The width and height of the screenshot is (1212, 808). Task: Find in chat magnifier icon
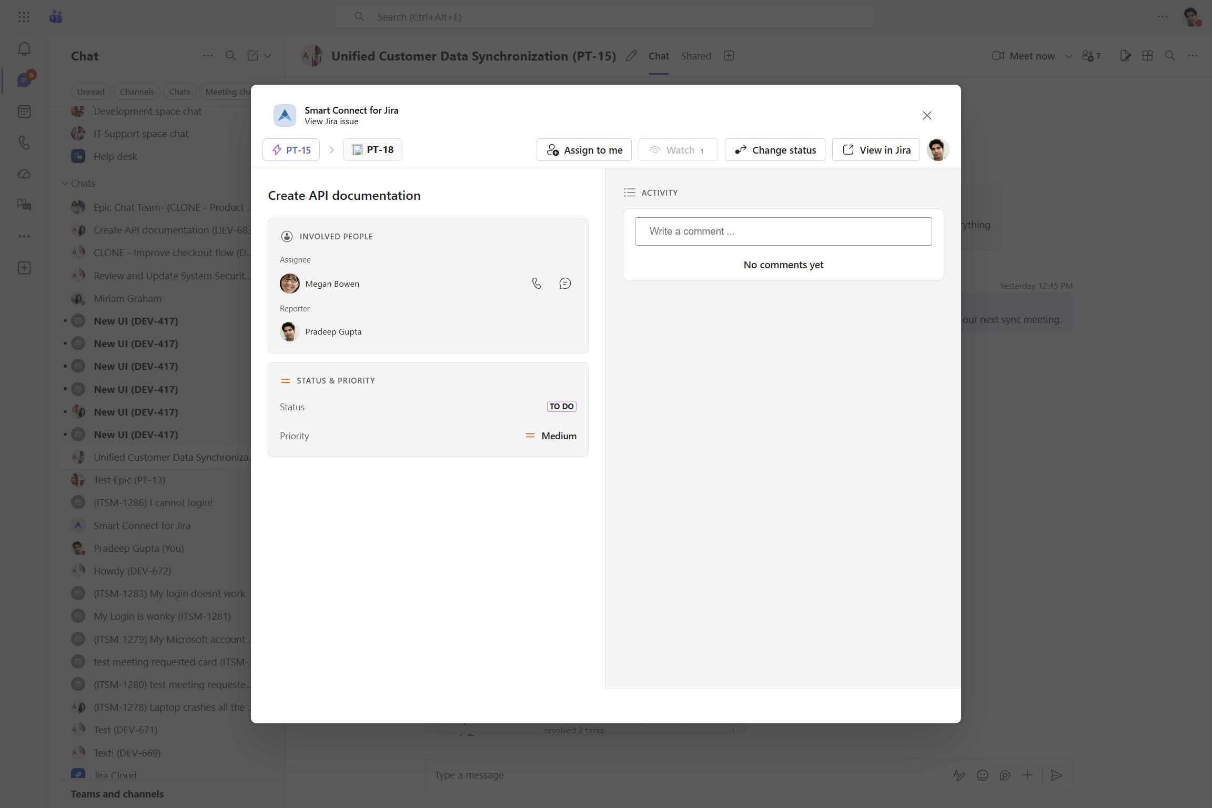[1170, 56]
